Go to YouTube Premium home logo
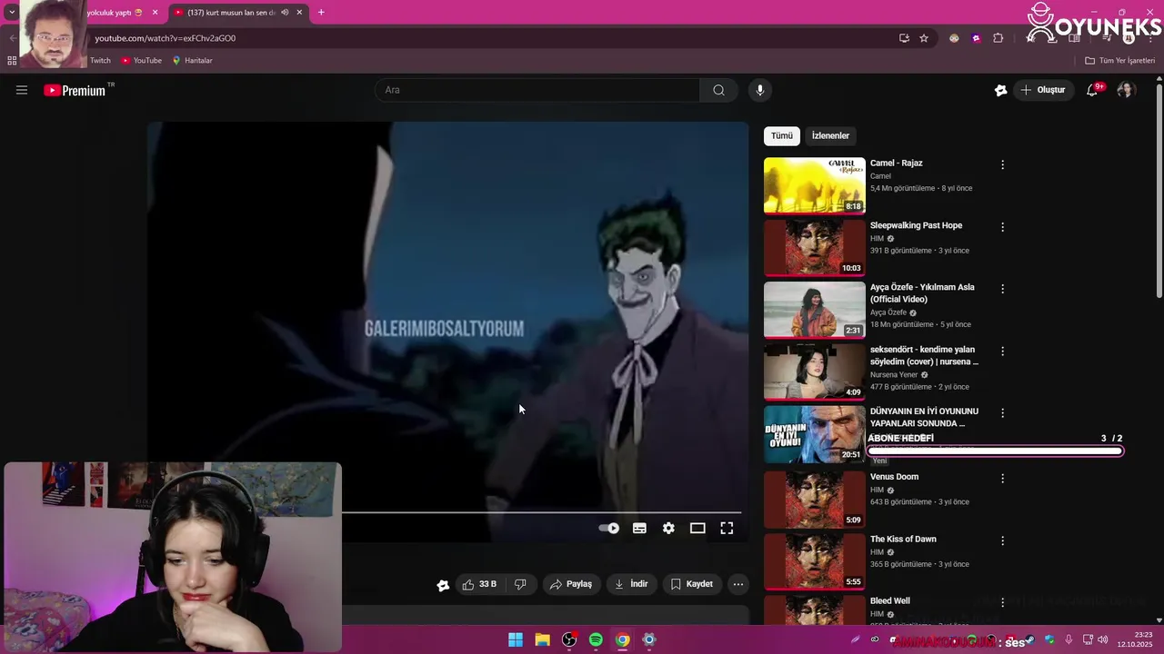 75,90
